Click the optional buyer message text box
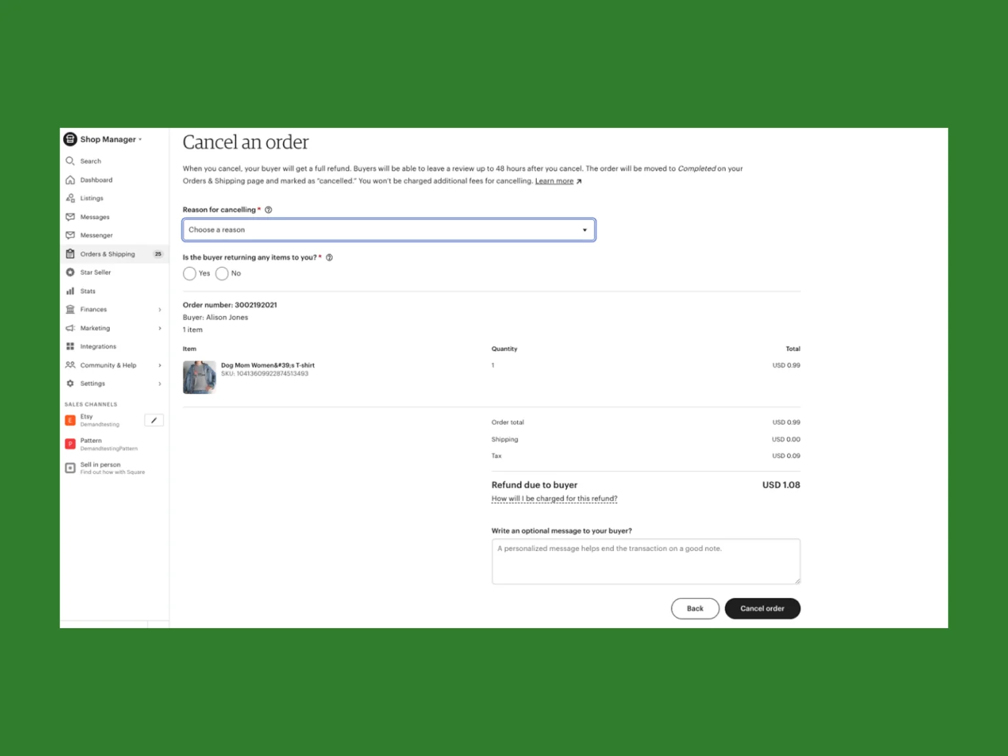Screen dimensions: 1008x756 [645, 561]
